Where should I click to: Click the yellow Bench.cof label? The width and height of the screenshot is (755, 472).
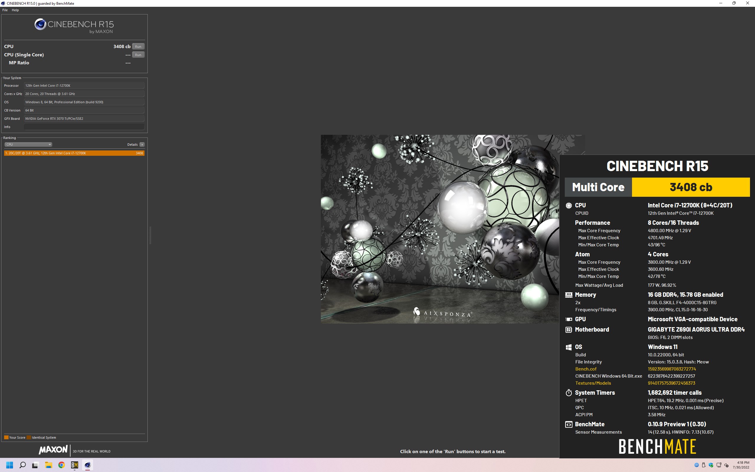586,369
